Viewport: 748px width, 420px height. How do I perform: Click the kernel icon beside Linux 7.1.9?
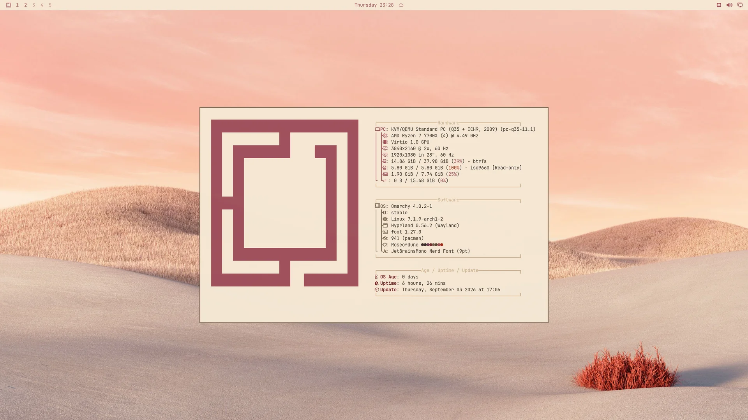pyautogui.click(x=385, y=219)
